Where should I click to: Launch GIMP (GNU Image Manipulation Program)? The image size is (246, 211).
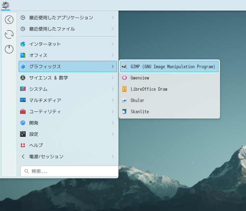169,66
